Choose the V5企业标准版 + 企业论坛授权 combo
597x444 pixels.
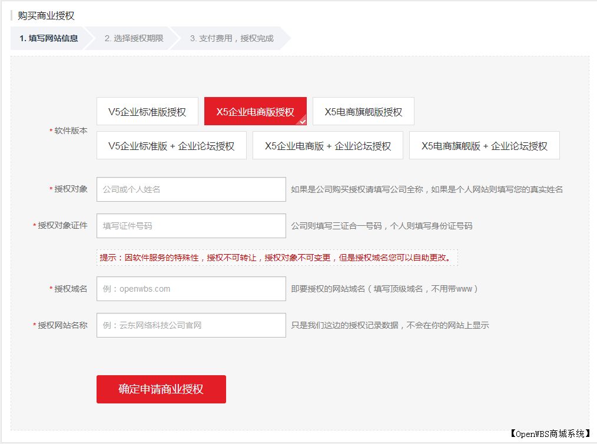tap(171, 145)
